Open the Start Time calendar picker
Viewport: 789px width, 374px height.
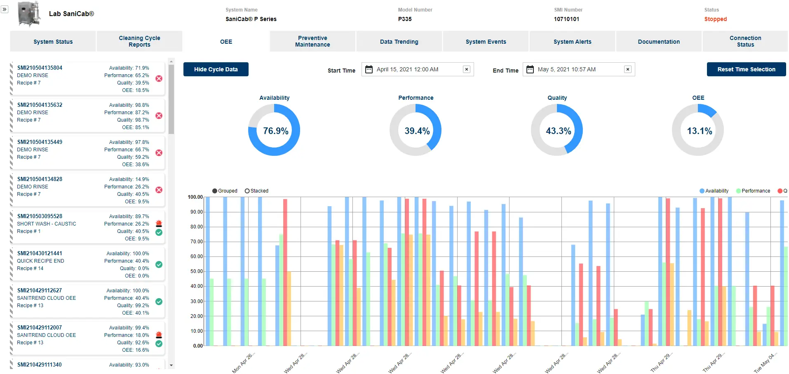click(x=369, y=69)
